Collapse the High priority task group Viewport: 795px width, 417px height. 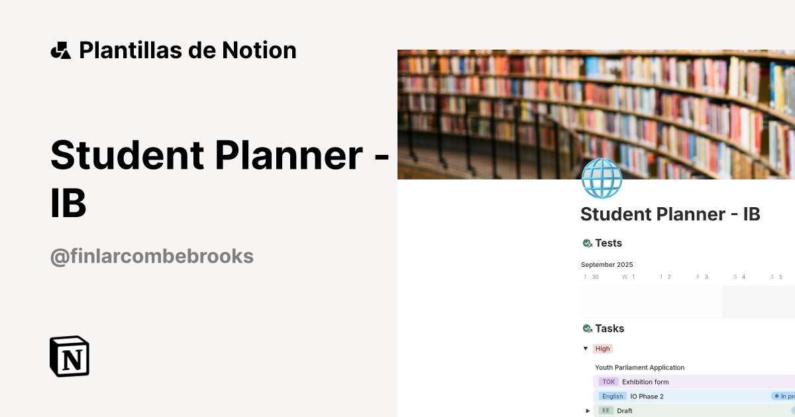(x=586, y=348)
